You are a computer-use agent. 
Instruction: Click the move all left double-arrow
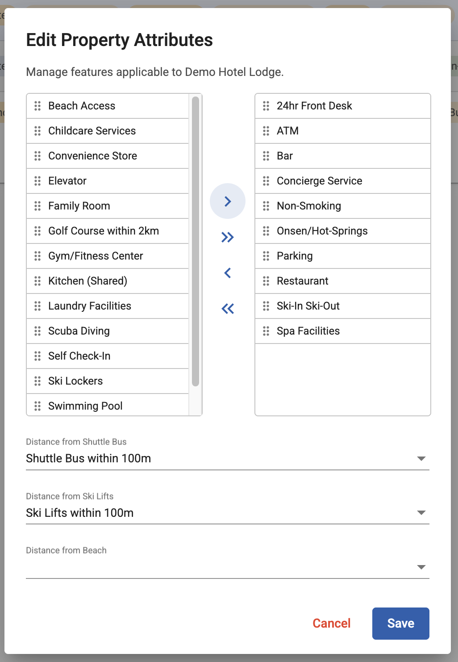(228, 309)
